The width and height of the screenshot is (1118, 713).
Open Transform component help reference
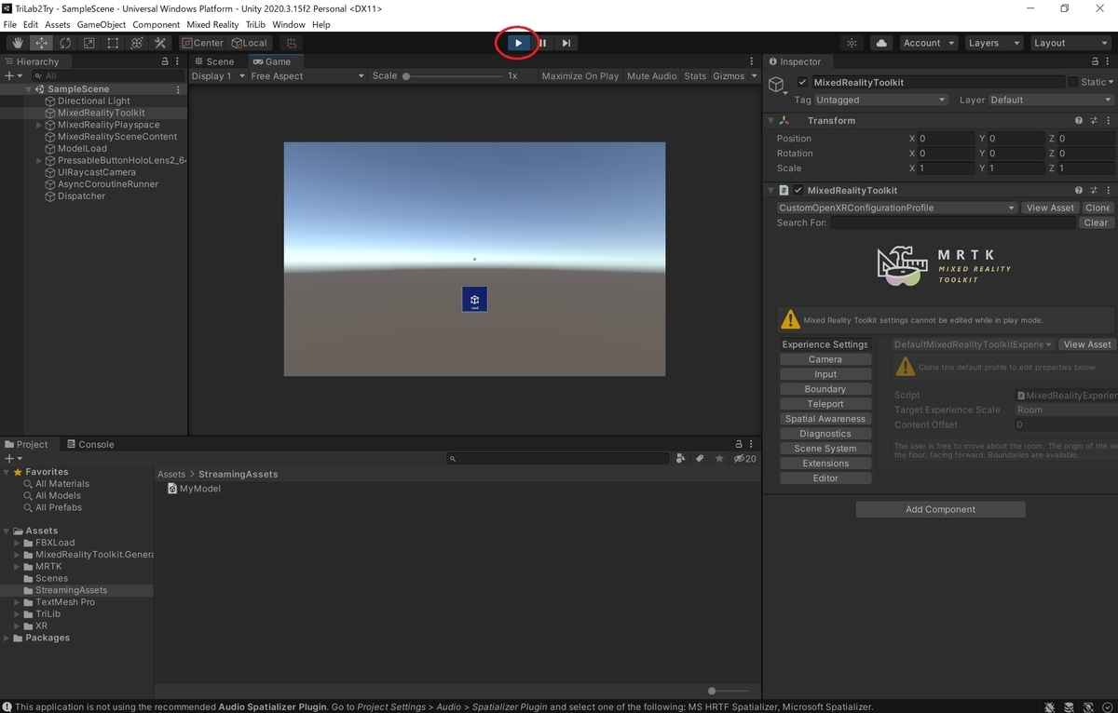pyautogui.click(x=1079, y=120)
